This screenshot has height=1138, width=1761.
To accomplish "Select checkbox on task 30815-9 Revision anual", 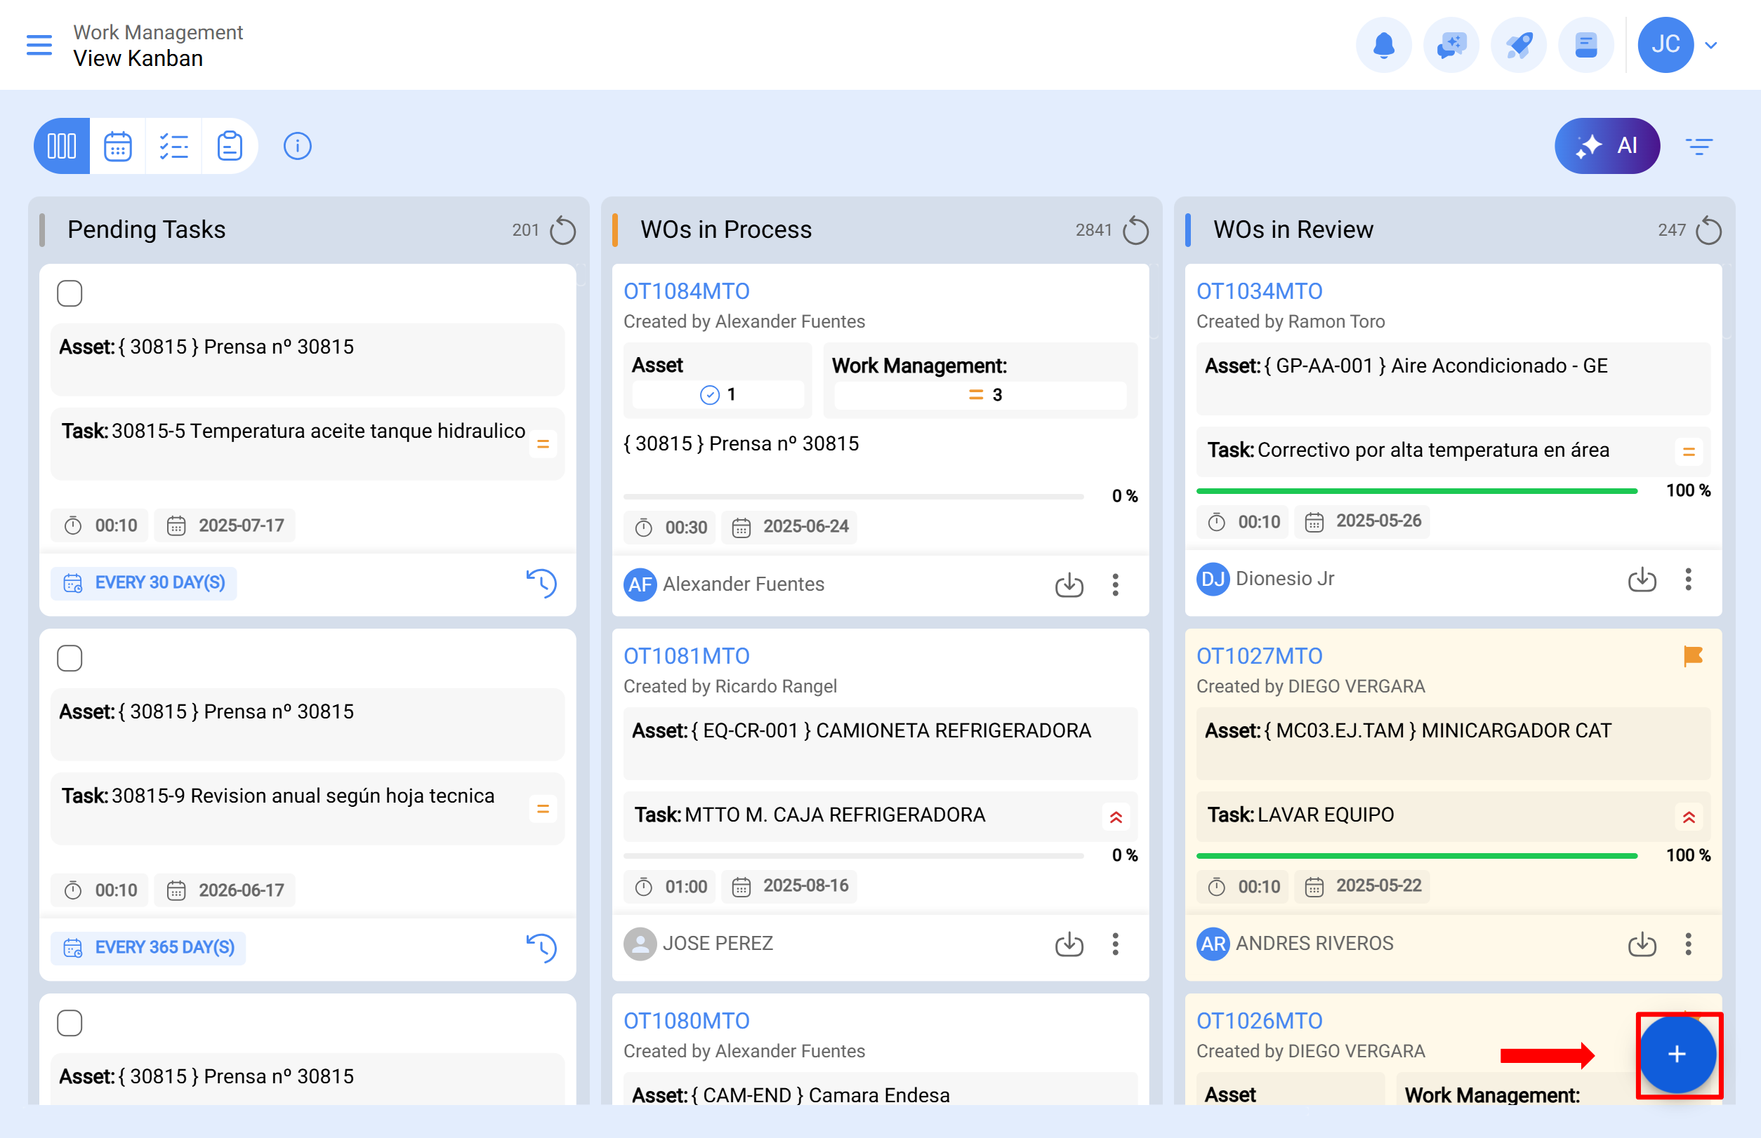I will [70, 657].
